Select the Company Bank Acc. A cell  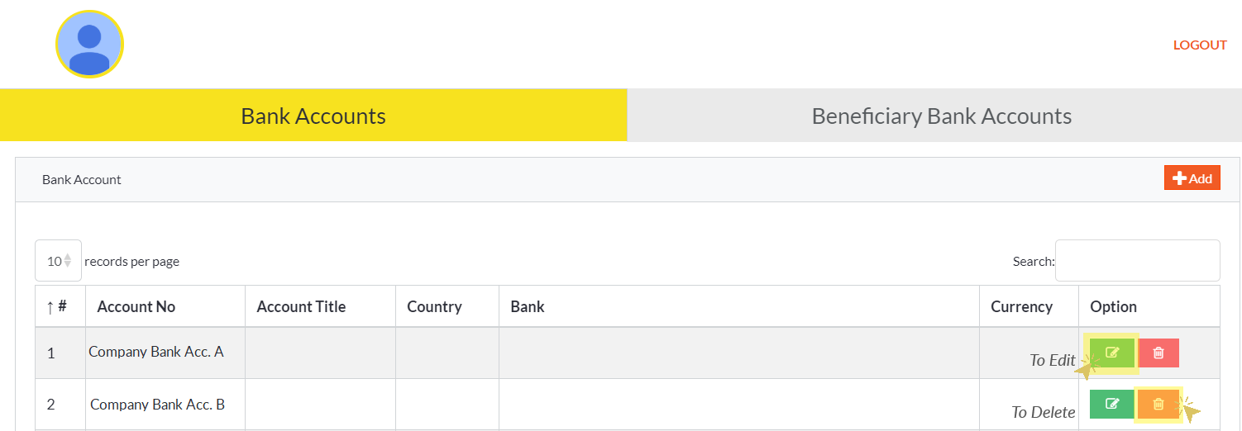click(x=156, y=352)
